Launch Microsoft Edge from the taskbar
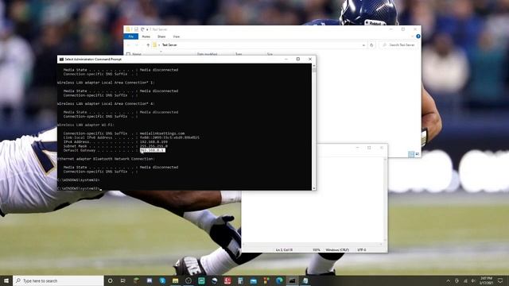Screen dimensions: 509x286 (279, 280)
